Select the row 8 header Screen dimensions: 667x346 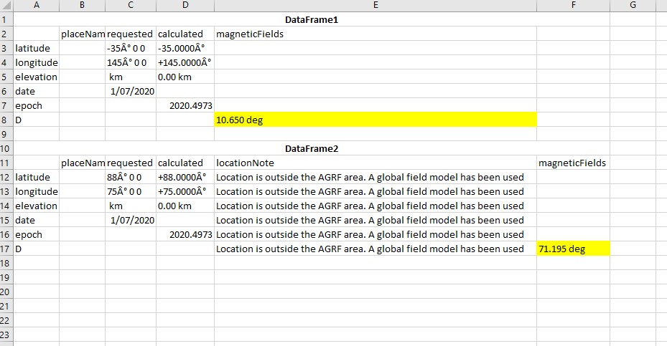[x=6, y=120]
